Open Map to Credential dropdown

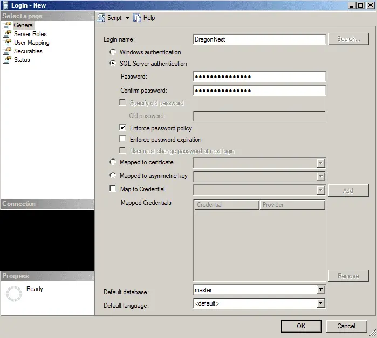tap(320, 190)
